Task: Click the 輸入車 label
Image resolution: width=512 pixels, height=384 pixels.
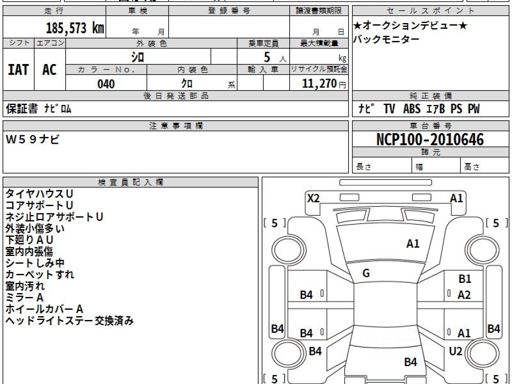Action: click(264, 70)
